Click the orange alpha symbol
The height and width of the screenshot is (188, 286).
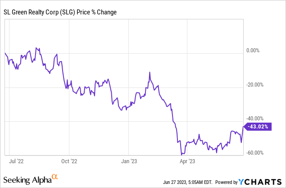pos(55,177)
